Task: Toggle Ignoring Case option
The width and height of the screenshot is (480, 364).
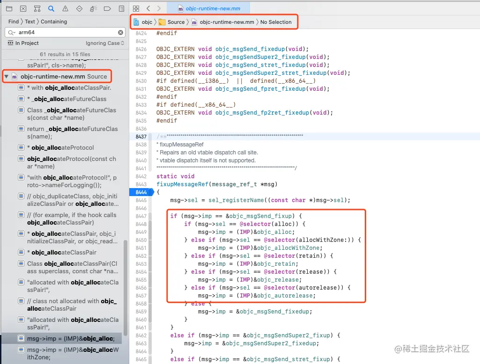Action: point(105,43)
